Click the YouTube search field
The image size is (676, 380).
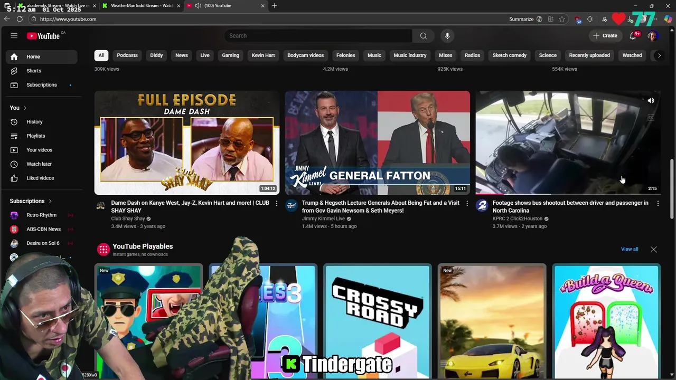pos(318,36)
